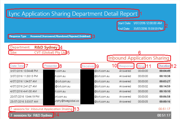Click the Response column header
180x119 pixels.
(126, 66)
